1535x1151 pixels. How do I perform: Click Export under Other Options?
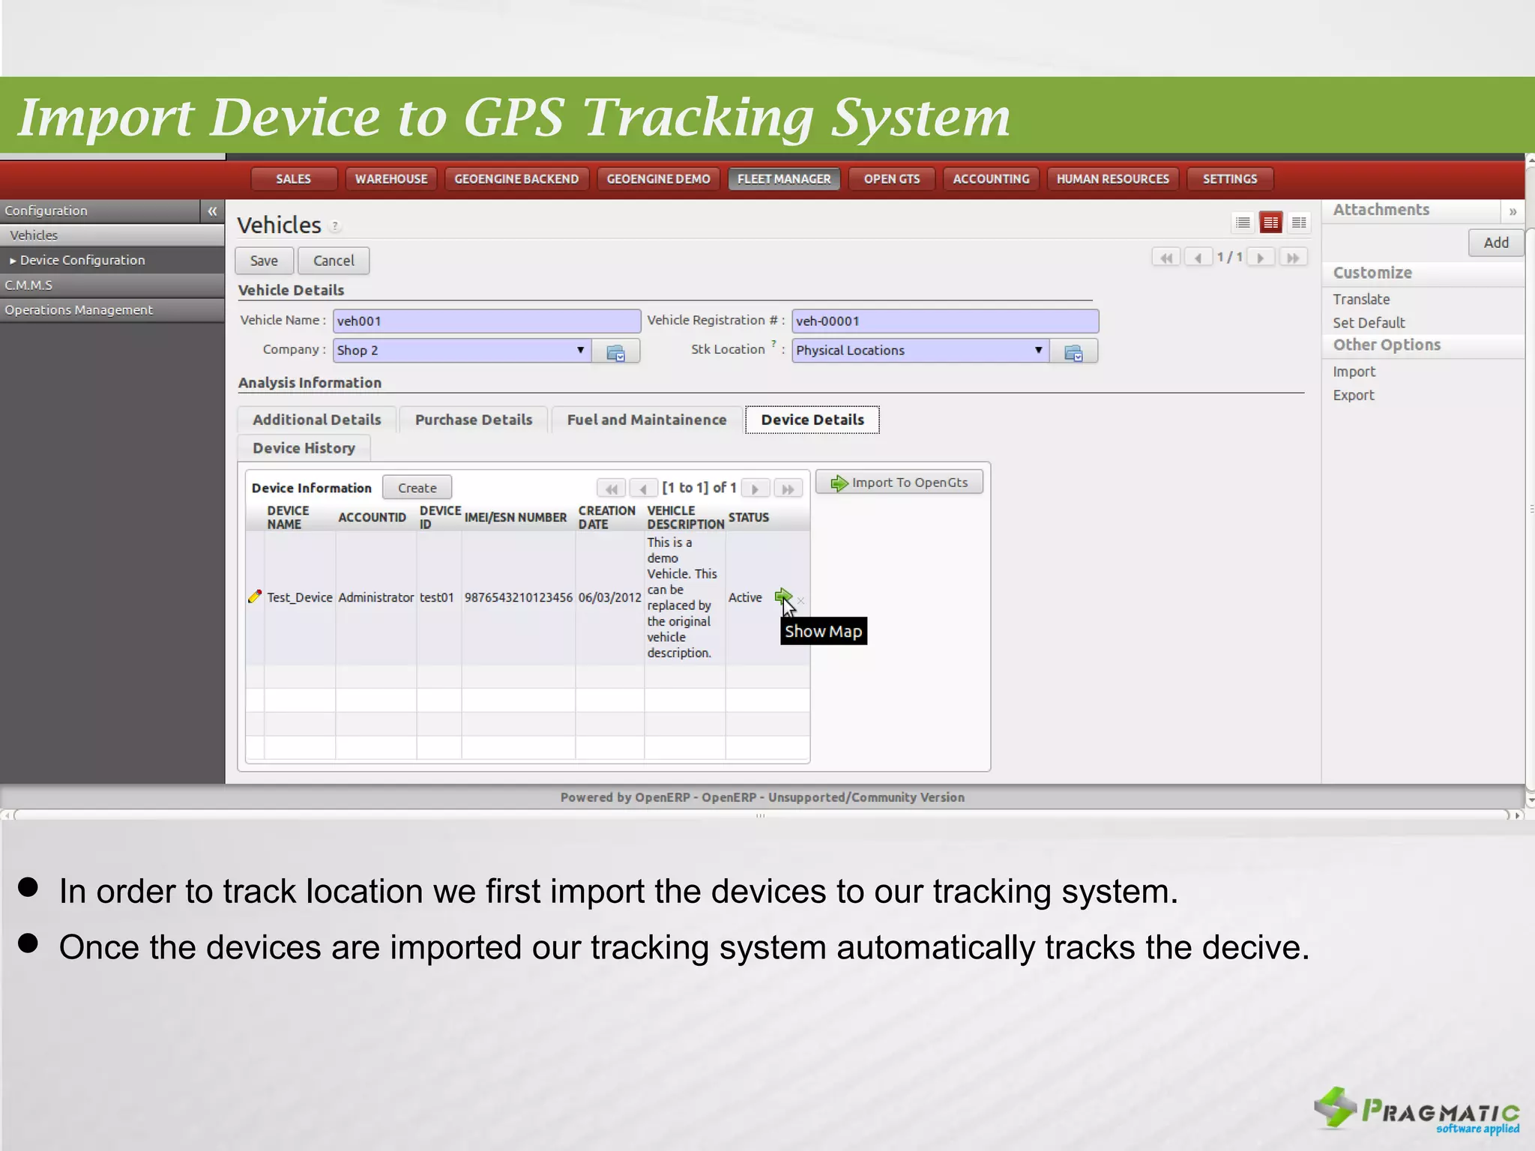pos(1353,396)
